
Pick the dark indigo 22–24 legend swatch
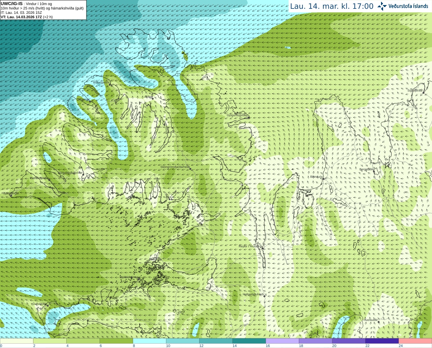point(382,341)
